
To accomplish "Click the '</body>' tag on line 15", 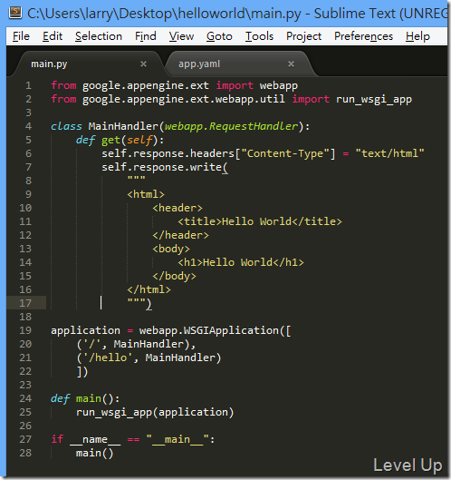I will (x=174, y=276).
